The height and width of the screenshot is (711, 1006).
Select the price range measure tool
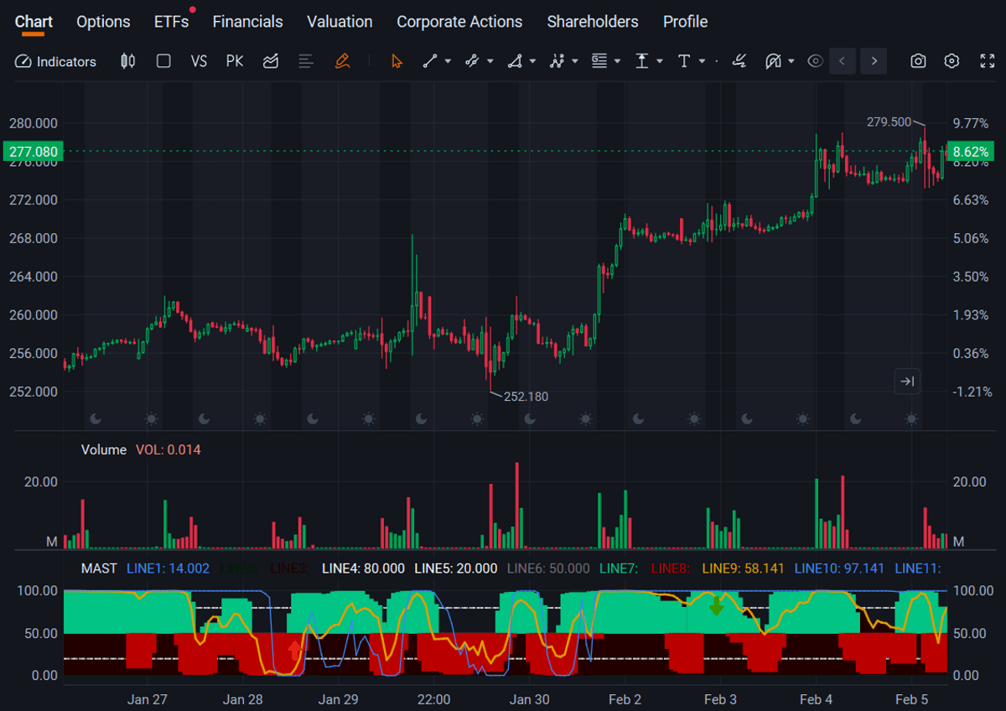click(642, 61)
